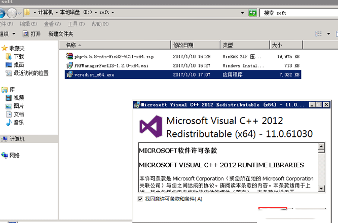Open the 帮助(H) menu
The image size is (338, 223).
point(100,24)
